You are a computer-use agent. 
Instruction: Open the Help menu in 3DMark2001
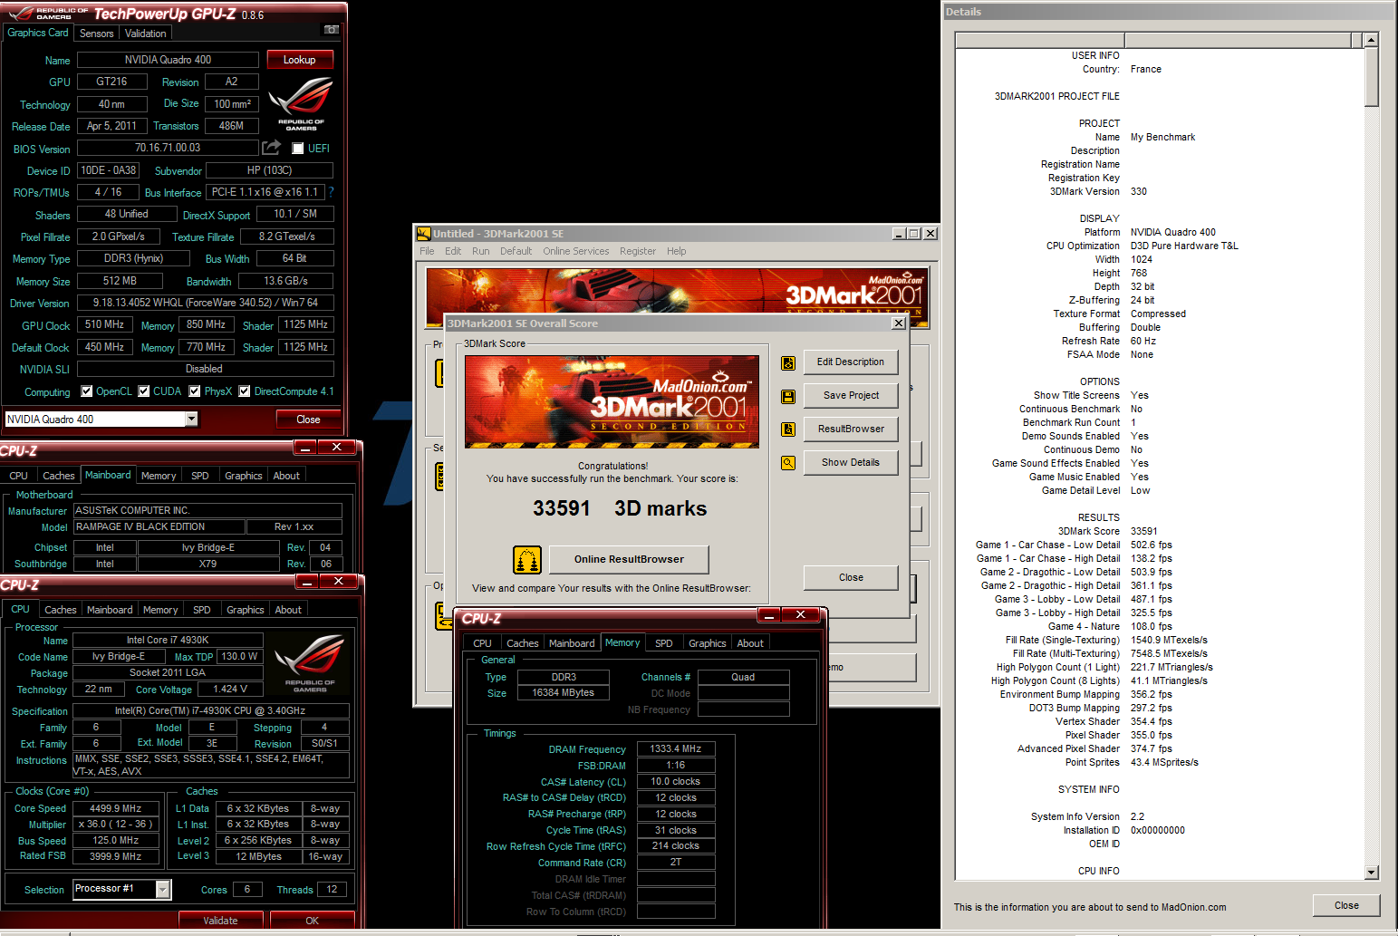click(677, 251)
